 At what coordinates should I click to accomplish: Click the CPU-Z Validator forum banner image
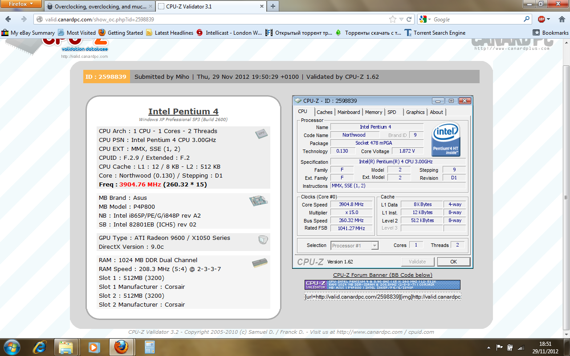(383, 285)
